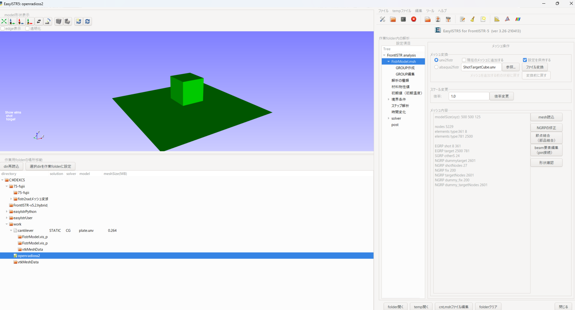Screen dimensions: 575x310
Task: Open the terminal icon in toolbar
Action: click(403, 19)
